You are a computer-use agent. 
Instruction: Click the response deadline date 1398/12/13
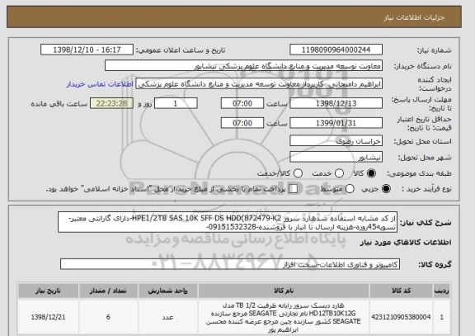tap(336, 103)
